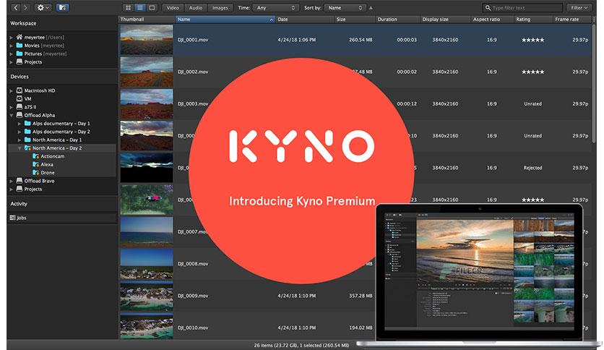Toggle the subfolder drill-down folder button
Screen dimensions: 604x350
pyautogui.click(x=62, y=8)
